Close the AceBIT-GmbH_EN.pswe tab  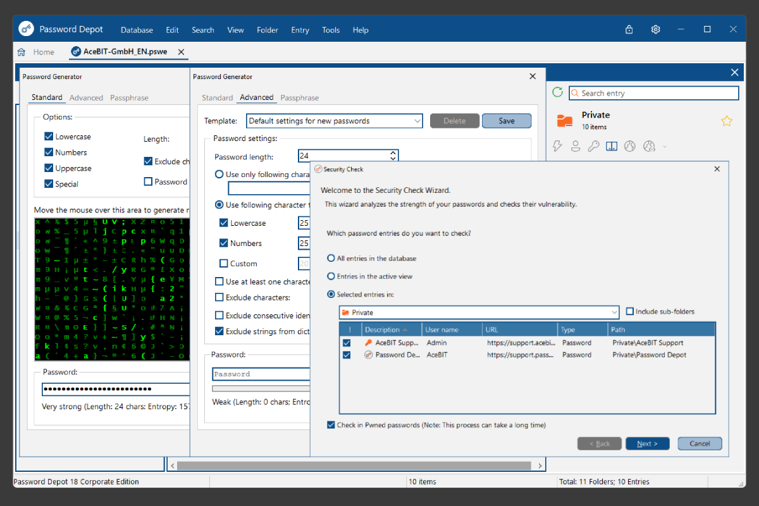[x=182, y=52]
